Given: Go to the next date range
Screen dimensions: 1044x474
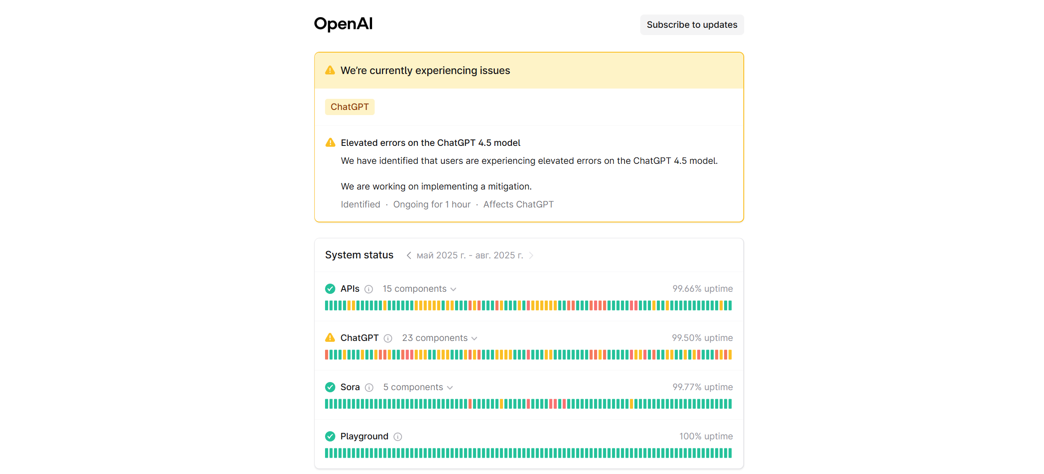Looking at the screenshot, I should [x=531, y=255].
